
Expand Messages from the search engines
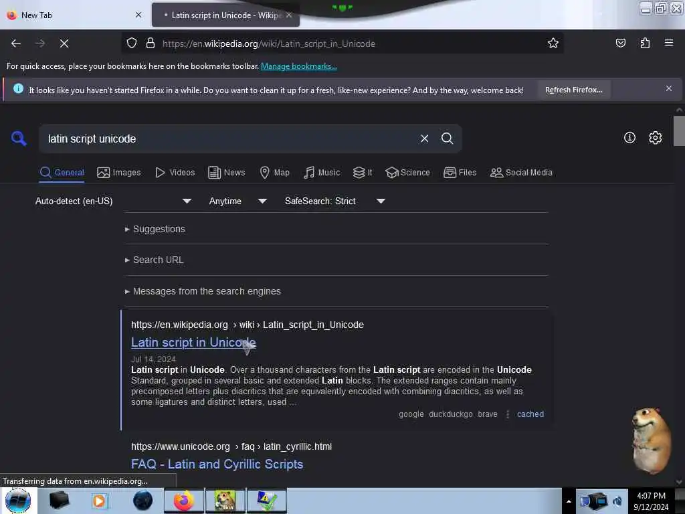tap(203, 291)
